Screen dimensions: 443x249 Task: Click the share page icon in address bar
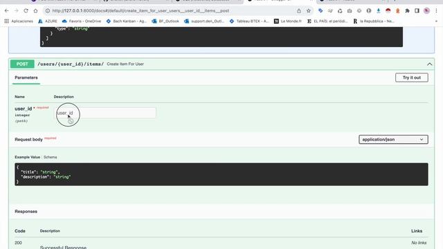coord(299,11)
